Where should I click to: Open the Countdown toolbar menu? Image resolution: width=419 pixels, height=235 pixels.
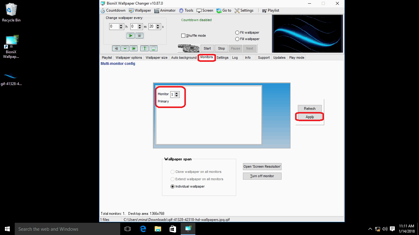pyautogui.click(x=113, y=10)
